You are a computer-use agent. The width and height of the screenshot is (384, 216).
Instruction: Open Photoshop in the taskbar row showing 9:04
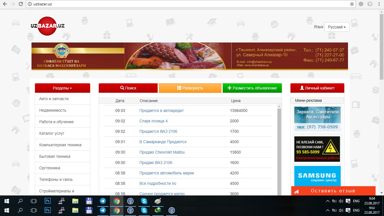click(48, 201)
